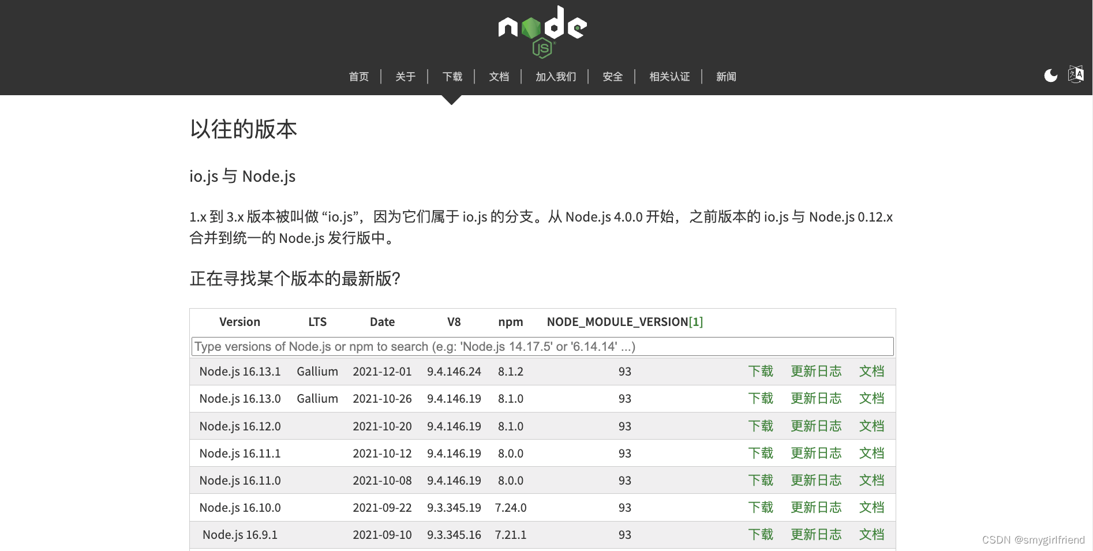Select the 'Node.js 16.13.1' version cell
Viewport: 1093px width, 551px height.
240,372
